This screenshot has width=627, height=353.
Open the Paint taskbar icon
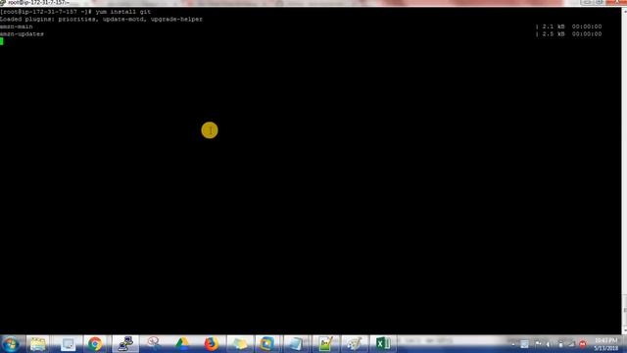(355, 344)
